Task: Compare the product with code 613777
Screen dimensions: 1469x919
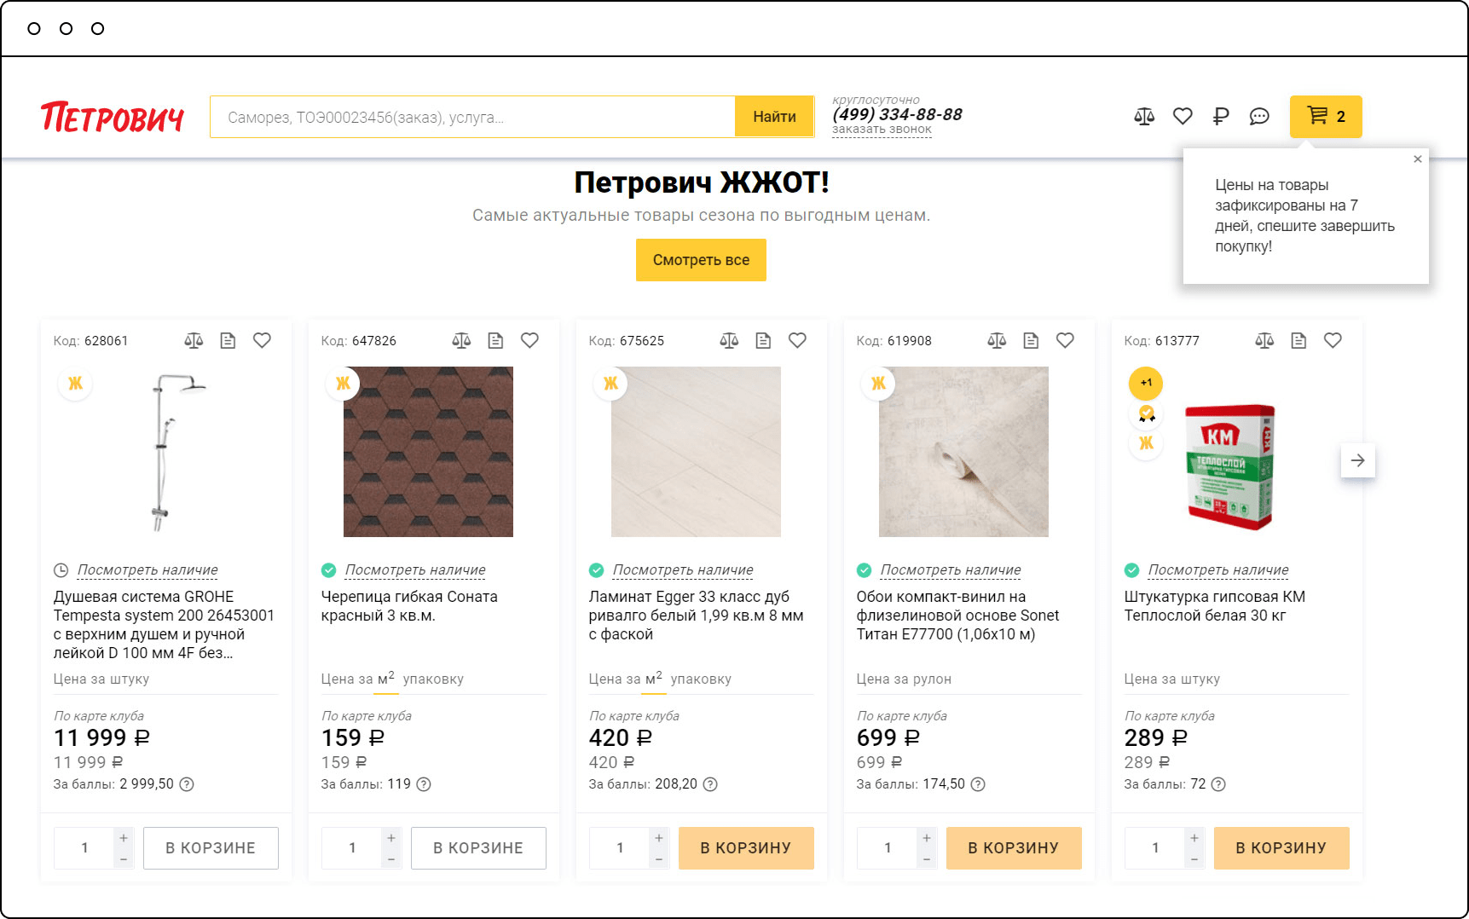Action: click(1264, 341)
